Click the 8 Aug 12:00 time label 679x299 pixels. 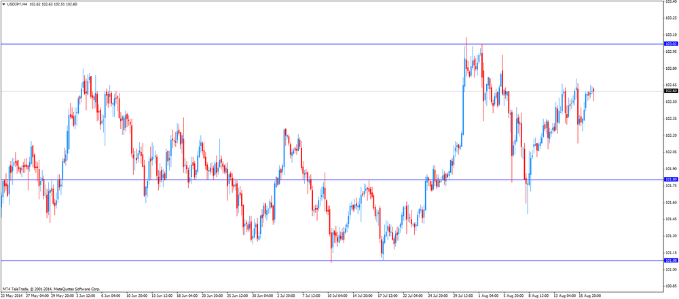click(x=539, y=296)
